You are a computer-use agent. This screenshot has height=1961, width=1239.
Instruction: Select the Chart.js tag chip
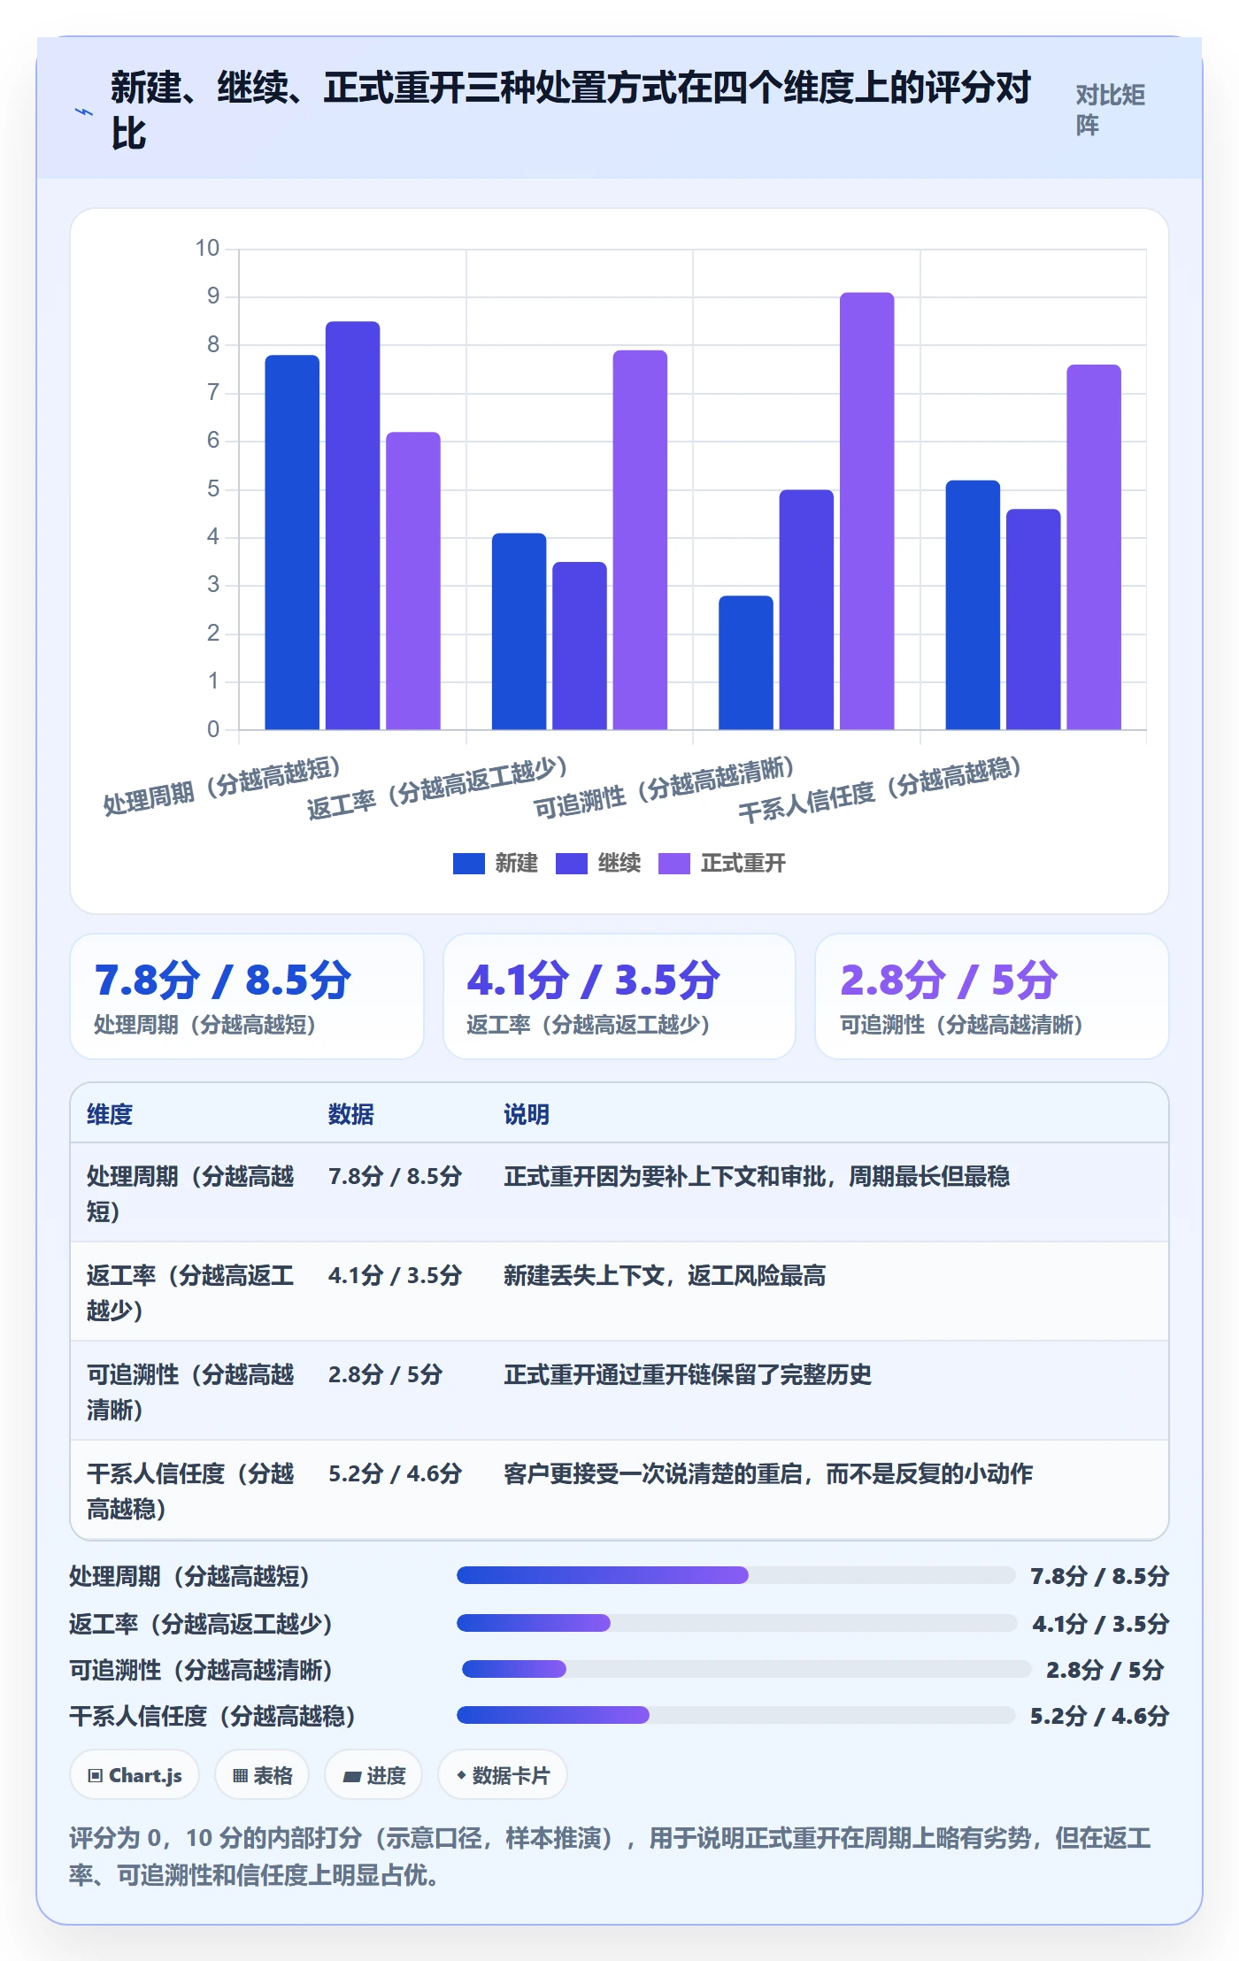click(135, 1774)
